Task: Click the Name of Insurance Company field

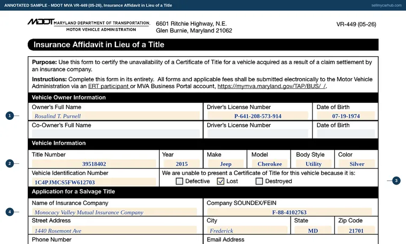Action: (114, 212)
